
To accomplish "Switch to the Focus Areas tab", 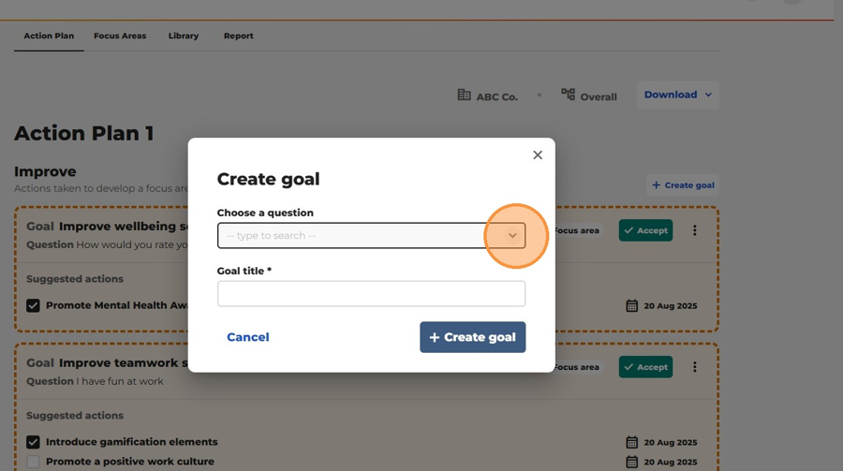I will click(120, 36).
